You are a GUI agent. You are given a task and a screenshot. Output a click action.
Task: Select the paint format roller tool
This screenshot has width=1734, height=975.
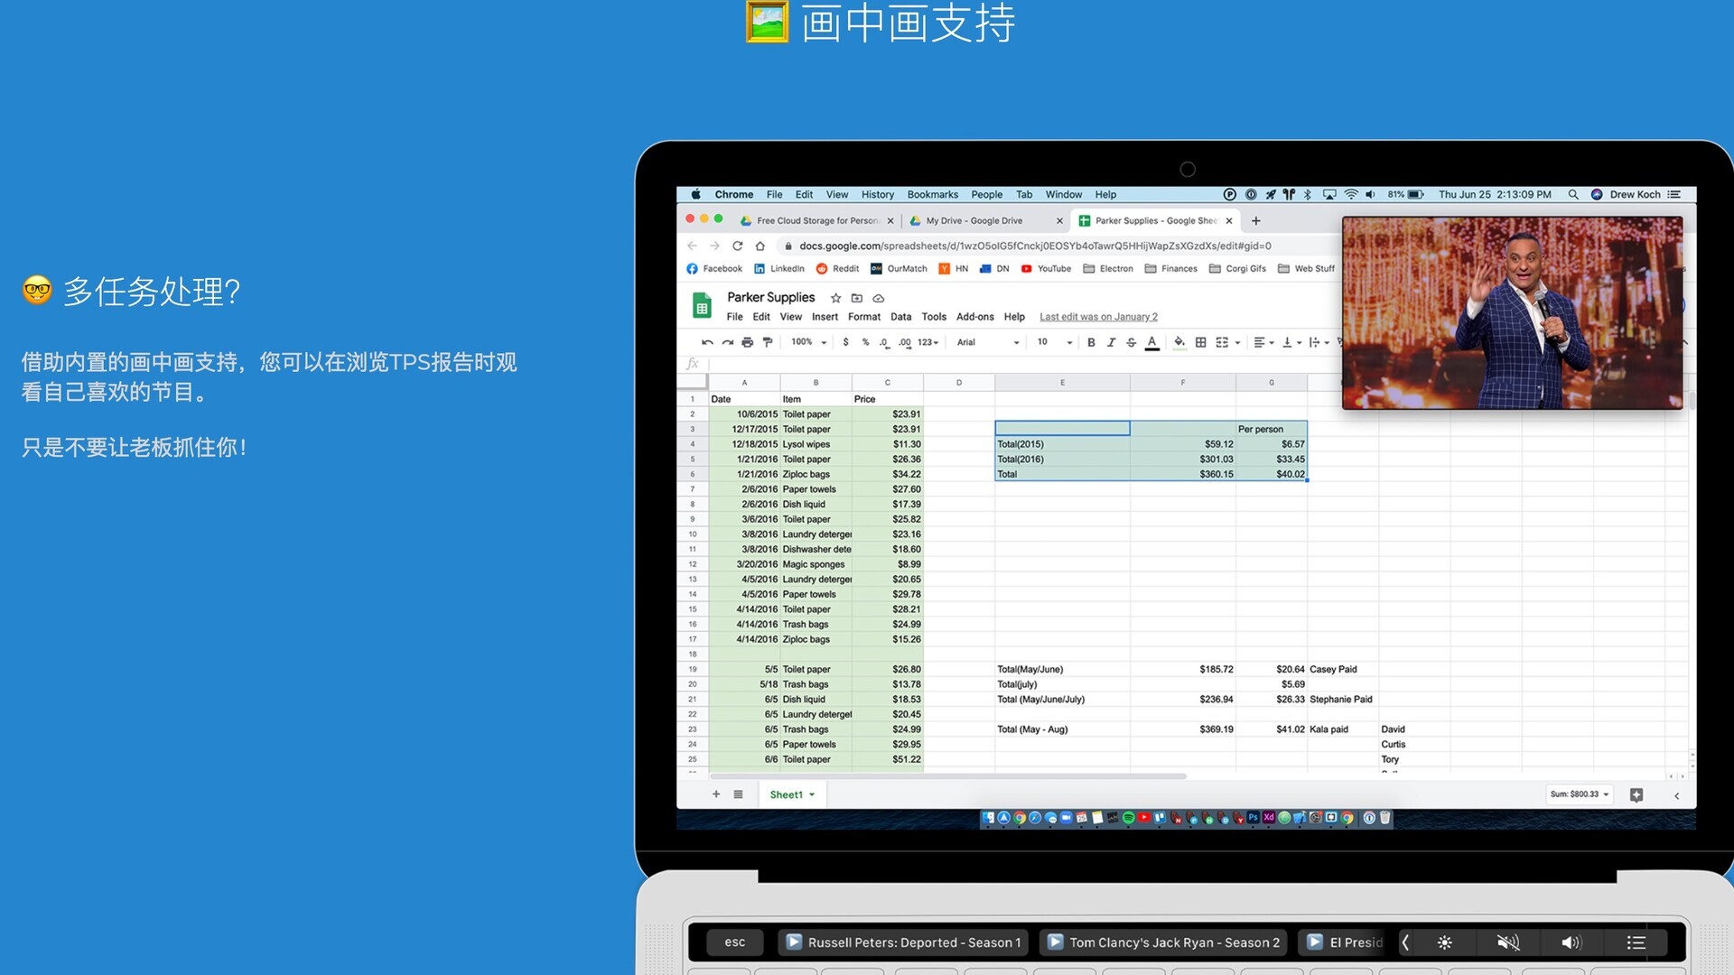[x=768, y=342]
